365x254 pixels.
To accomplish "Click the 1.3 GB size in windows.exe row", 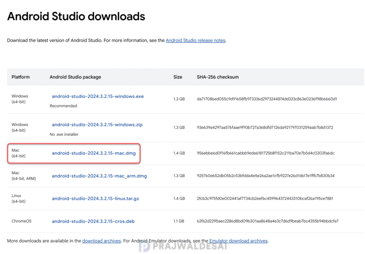I will click(x=179, y=99).
